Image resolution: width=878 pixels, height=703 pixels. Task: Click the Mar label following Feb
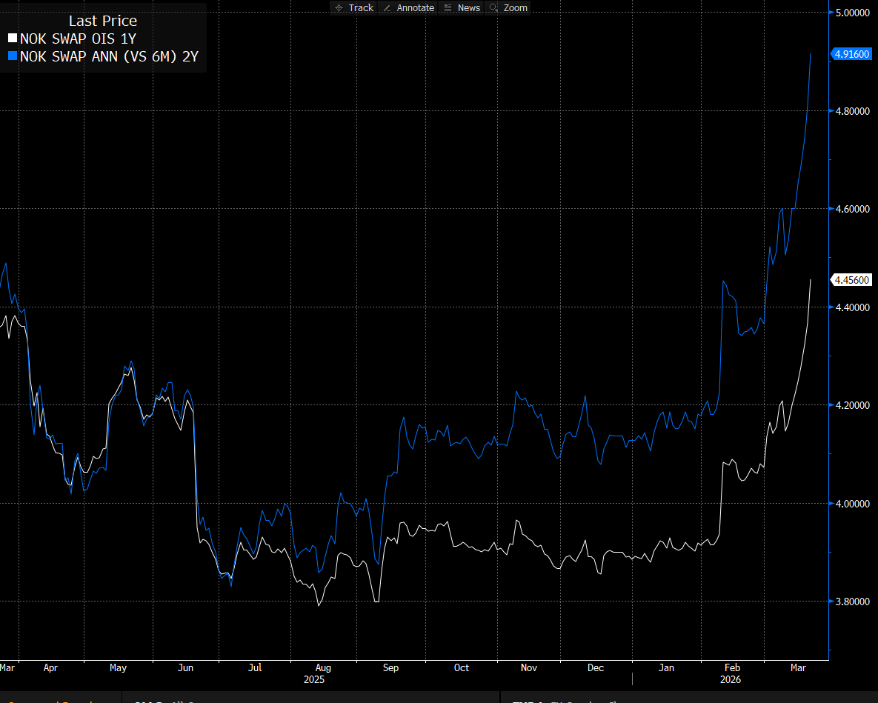(x=798, y=667)
